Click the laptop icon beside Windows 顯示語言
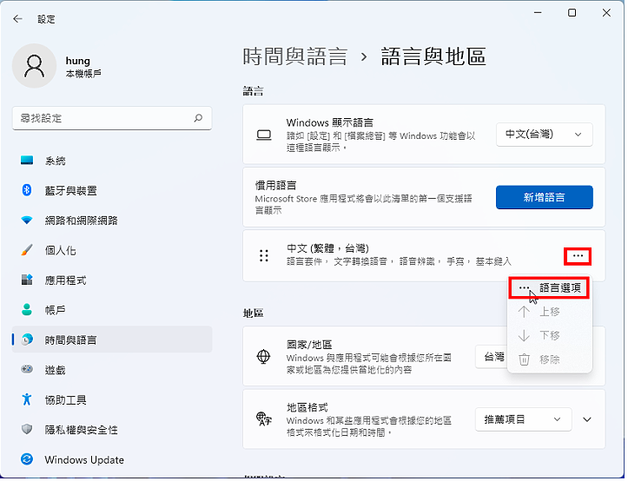628x481 pixels. (264, 135)
